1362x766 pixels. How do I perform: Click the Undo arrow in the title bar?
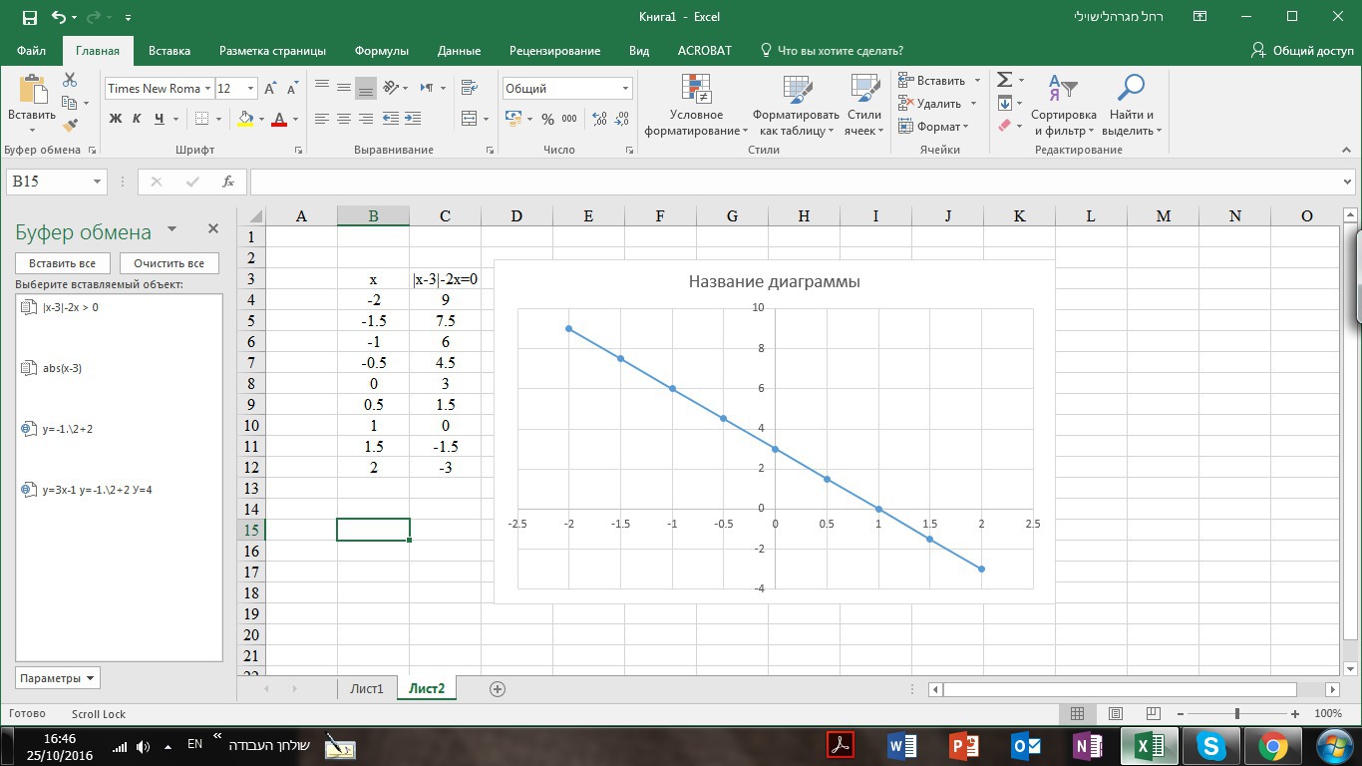pyautogui.click(x=58, y=17)
